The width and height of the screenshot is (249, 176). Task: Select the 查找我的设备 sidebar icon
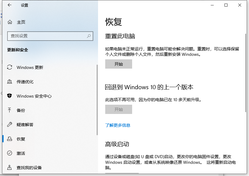coord(10,167)
